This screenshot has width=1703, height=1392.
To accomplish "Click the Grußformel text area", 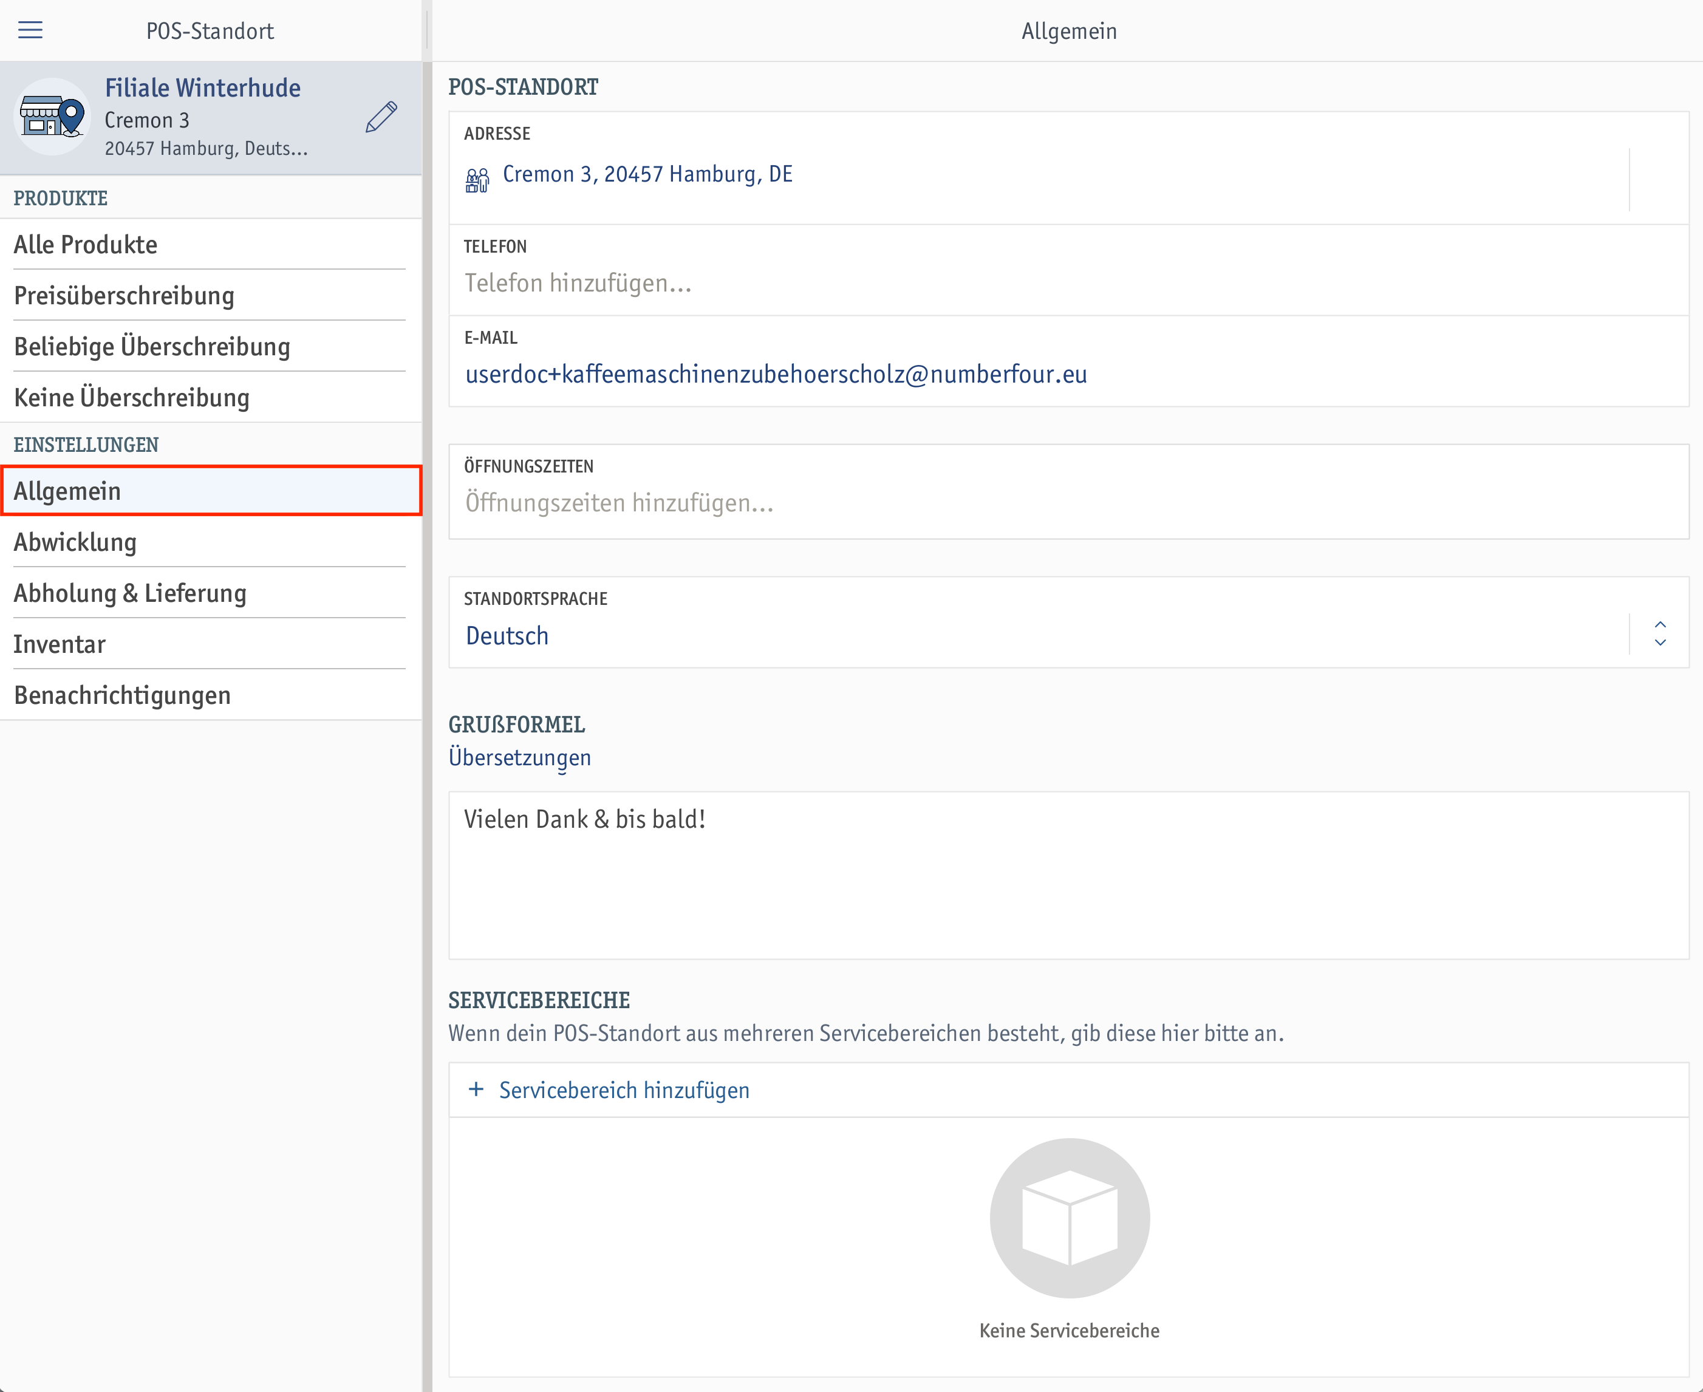I will pos(1069,876).
